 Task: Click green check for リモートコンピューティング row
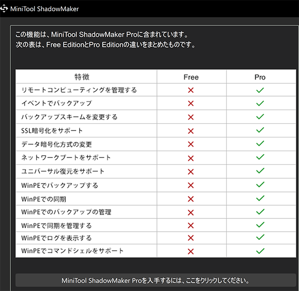pyautogui.click(x=260, y=90)
